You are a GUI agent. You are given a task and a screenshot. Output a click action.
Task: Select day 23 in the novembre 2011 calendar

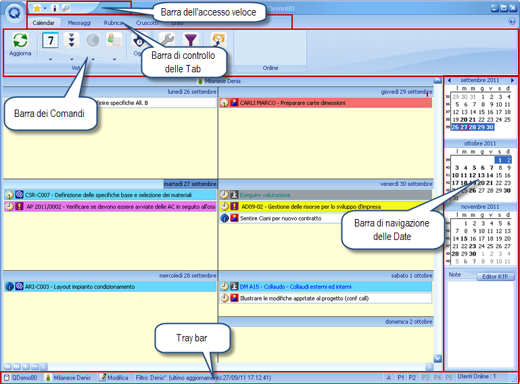[x=472, y=246]
